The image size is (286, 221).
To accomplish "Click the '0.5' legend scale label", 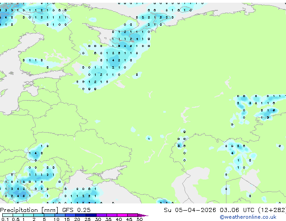I will (x=15, y=219).
